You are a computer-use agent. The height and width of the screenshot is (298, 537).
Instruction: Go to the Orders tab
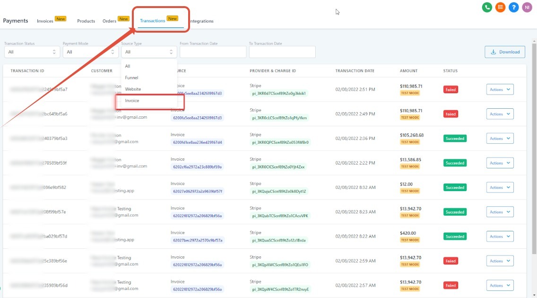click(109, 21)
